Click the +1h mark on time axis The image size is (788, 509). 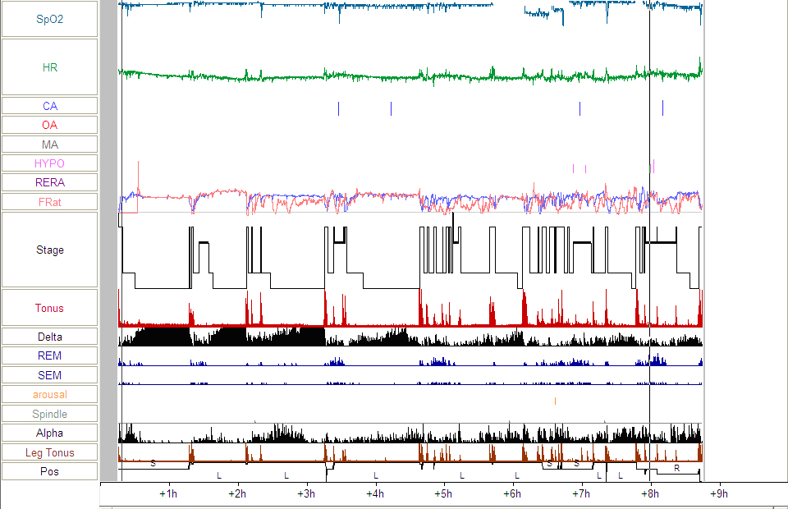[168, 493]
